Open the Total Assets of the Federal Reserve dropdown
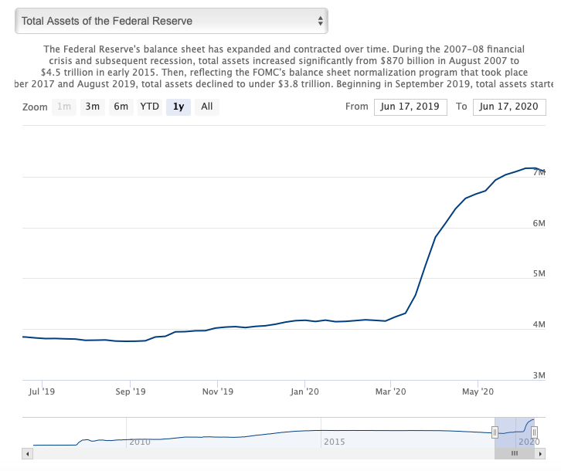This screenshot has height=471, width=561. pos(172,21)
